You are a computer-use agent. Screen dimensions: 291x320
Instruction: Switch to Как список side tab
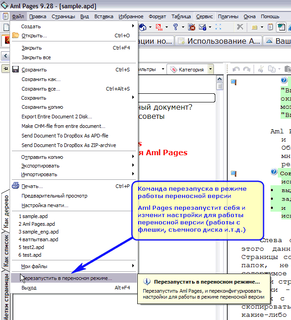coord(6,250)
